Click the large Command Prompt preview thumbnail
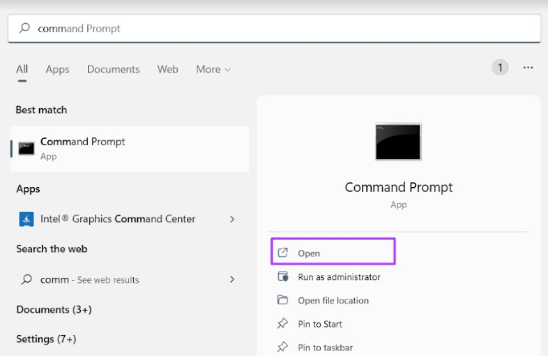The width and height of the screenshot is (548, 356). pyautogui.click(x=398, y=142)
